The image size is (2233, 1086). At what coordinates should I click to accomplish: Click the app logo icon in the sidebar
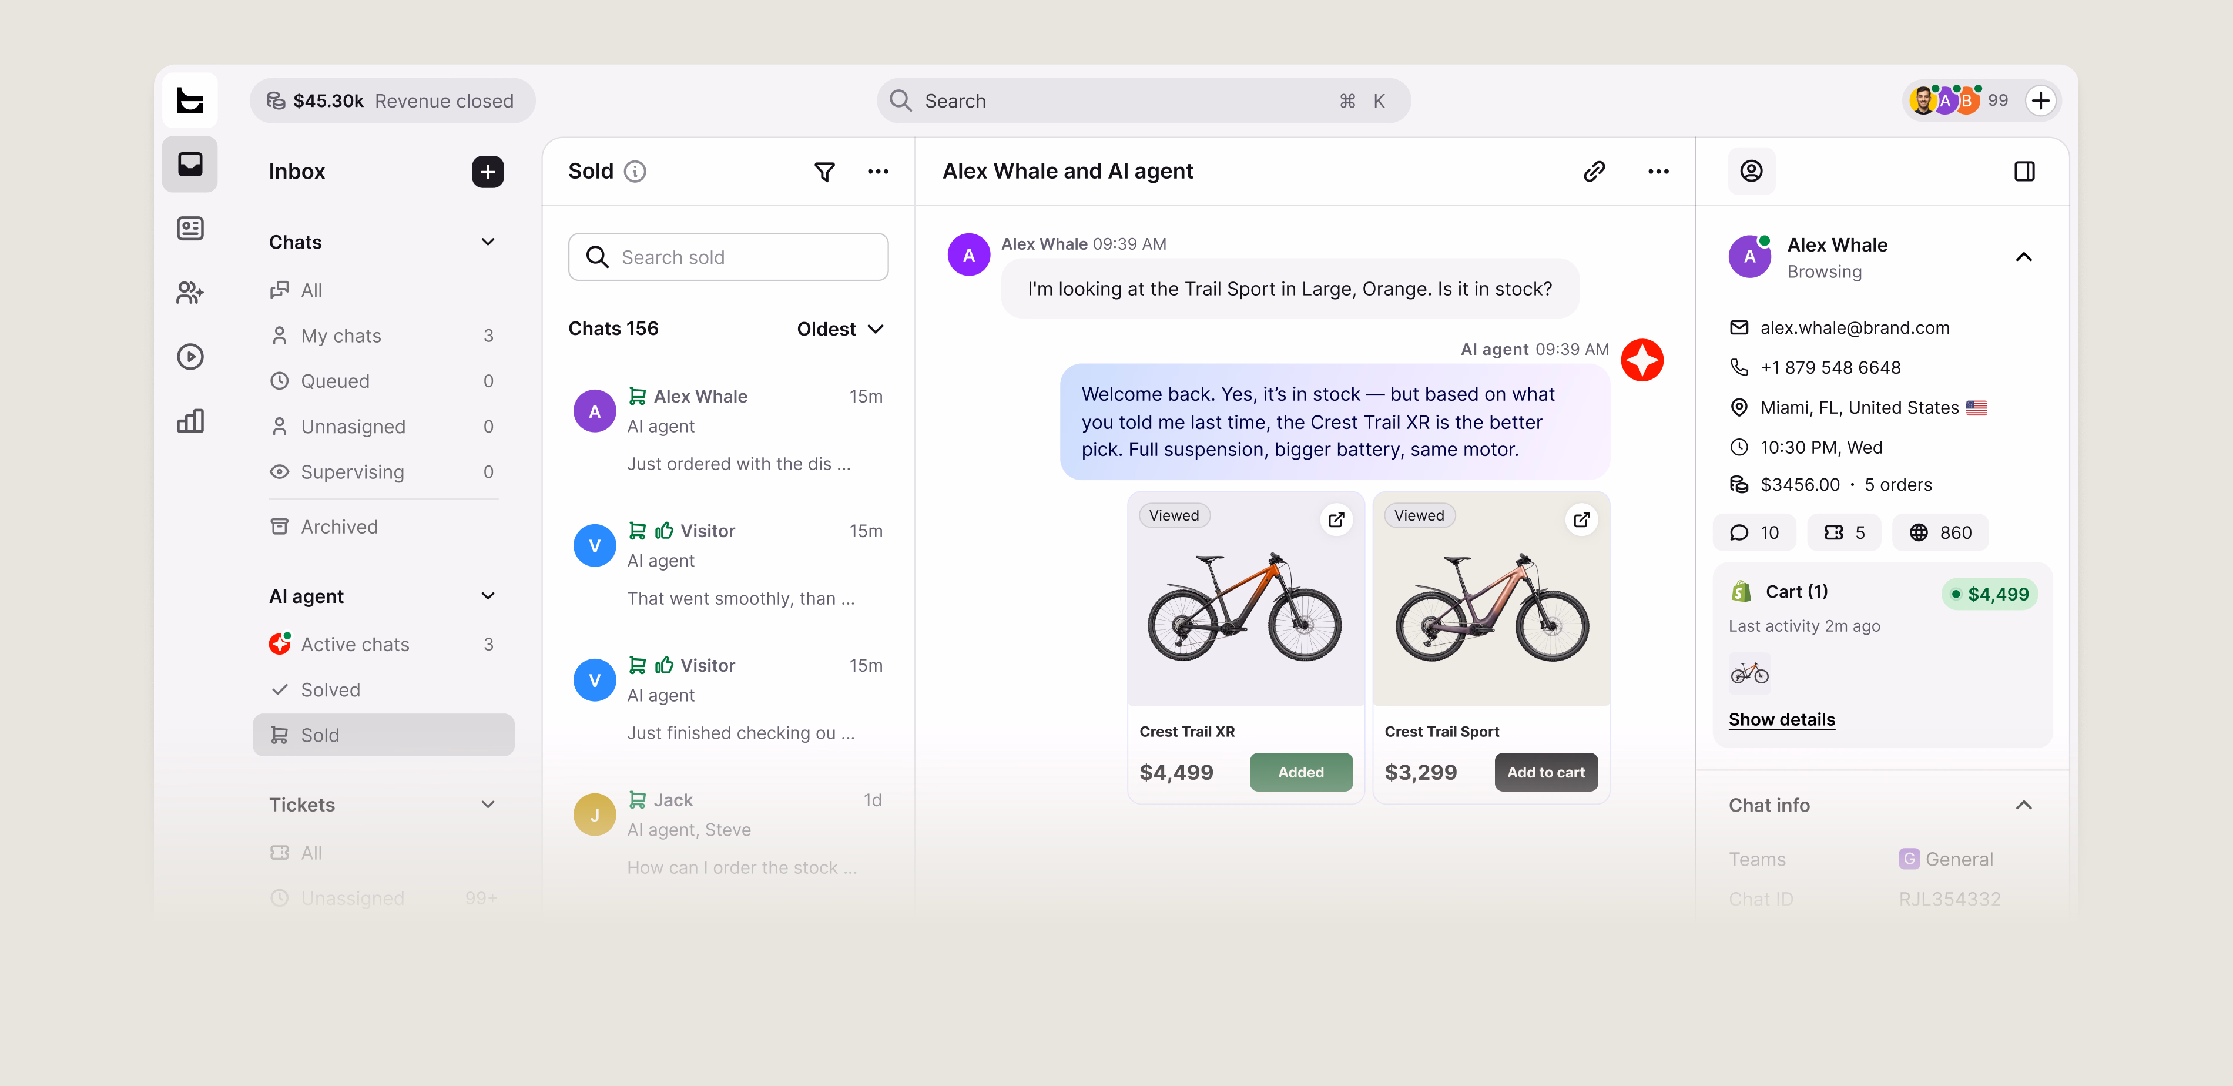190,100
